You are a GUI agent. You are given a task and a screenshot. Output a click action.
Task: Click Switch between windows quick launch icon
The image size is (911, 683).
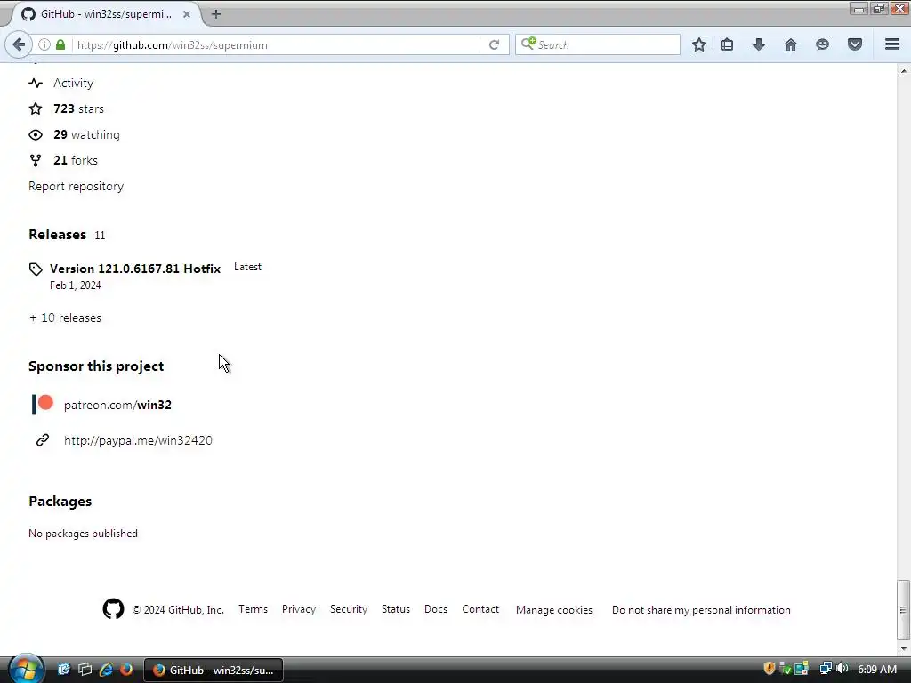coord(85,670)
